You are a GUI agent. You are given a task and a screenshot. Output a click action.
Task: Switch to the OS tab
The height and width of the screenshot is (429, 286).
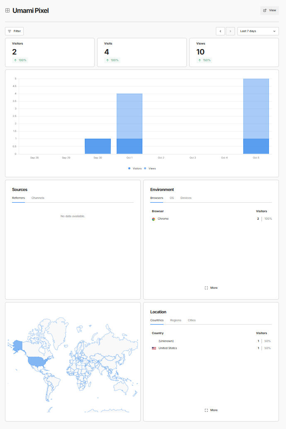[172, 198]
